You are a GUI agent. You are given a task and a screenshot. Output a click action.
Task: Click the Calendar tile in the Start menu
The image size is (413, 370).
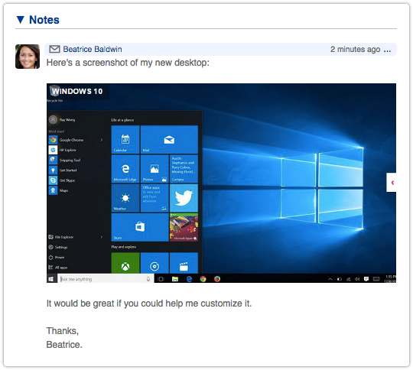(x=125, y=139)
